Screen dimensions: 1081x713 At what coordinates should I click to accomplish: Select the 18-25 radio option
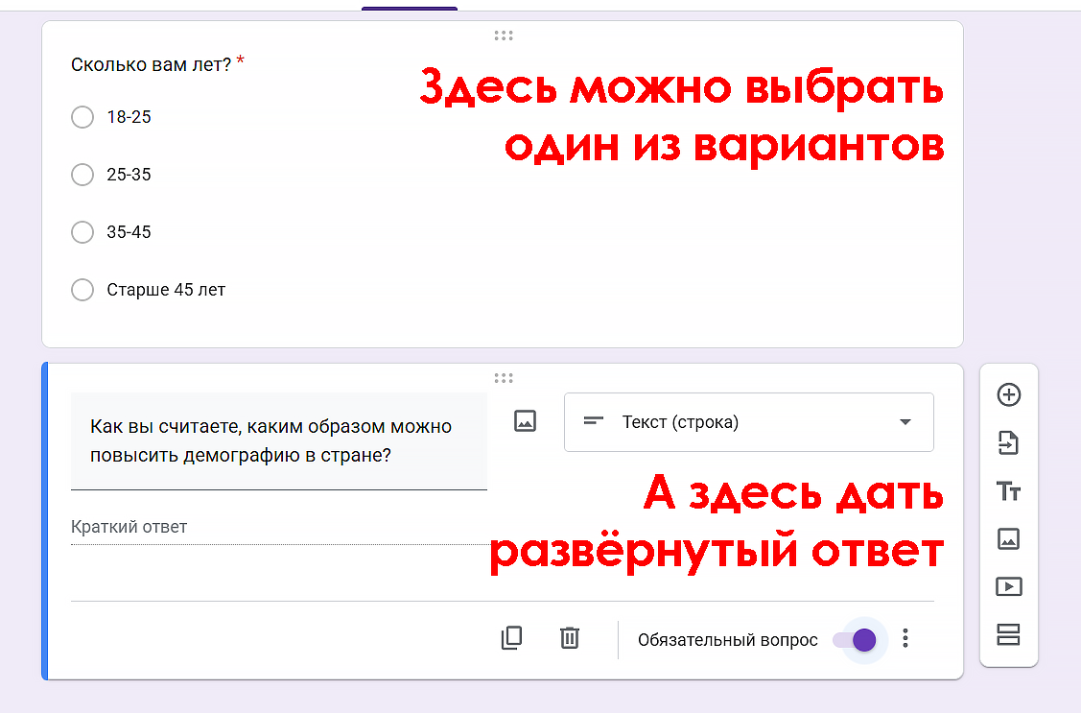82,117
